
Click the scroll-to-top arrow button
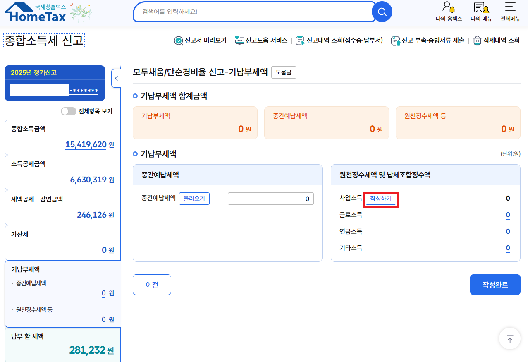[x=510, y=339]
